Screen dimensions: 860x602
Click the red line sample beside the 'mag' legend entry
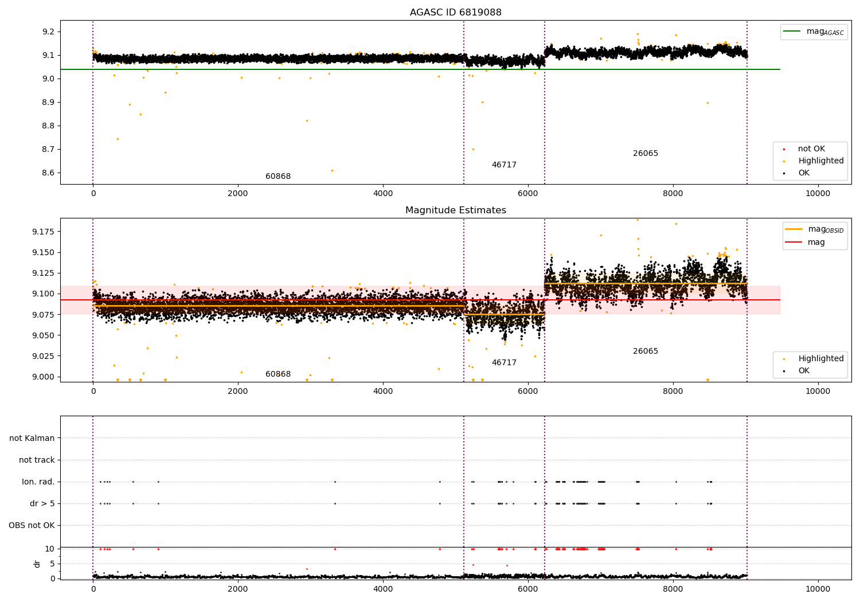794,242
